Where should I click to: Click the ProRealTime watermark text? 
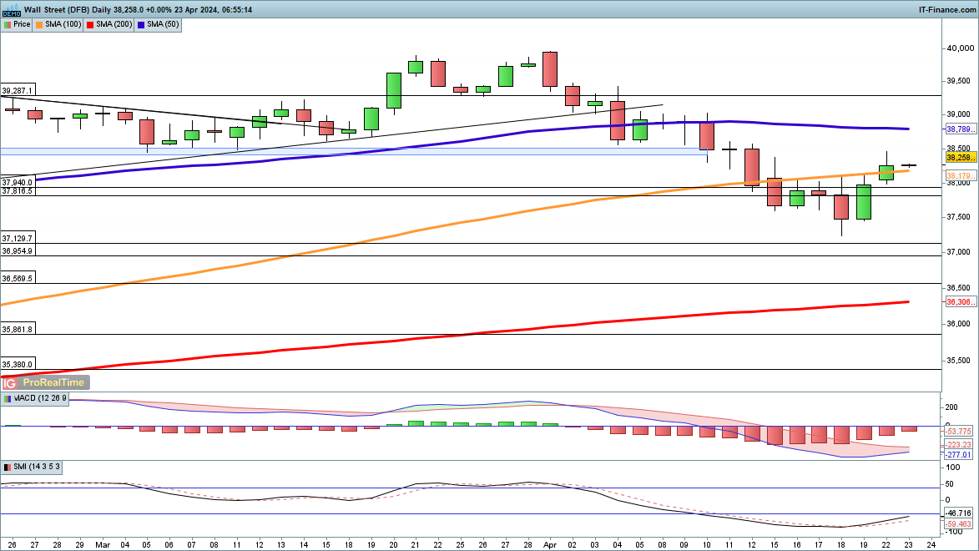tap(53, 382)
